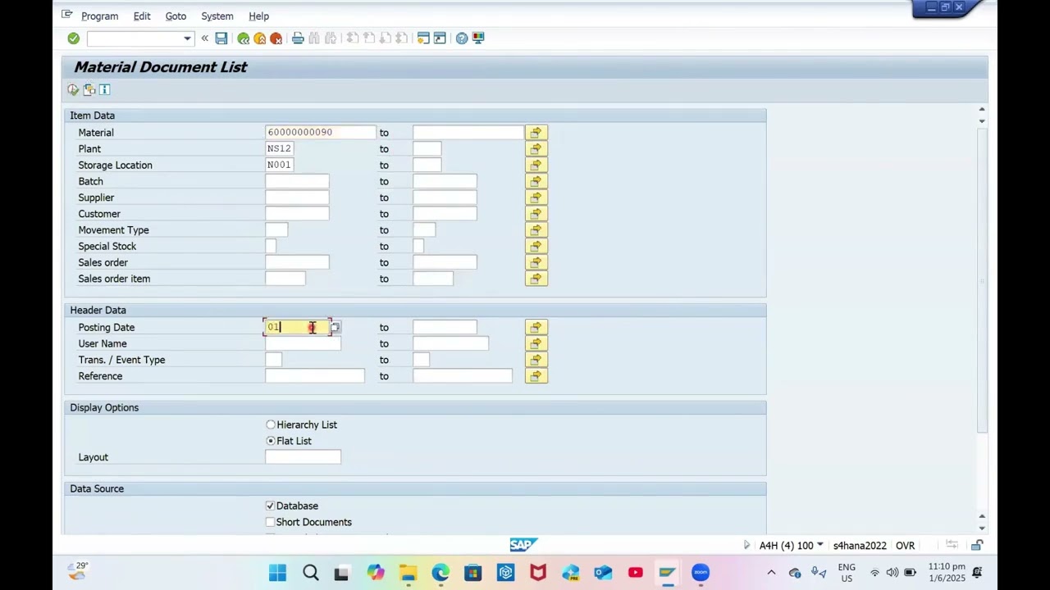Click the blue information icon

coord(105,89)
